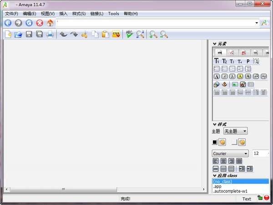Click the red status indicator ball
This screenshot has width=273, height=205.
click(x=267, y=198)
